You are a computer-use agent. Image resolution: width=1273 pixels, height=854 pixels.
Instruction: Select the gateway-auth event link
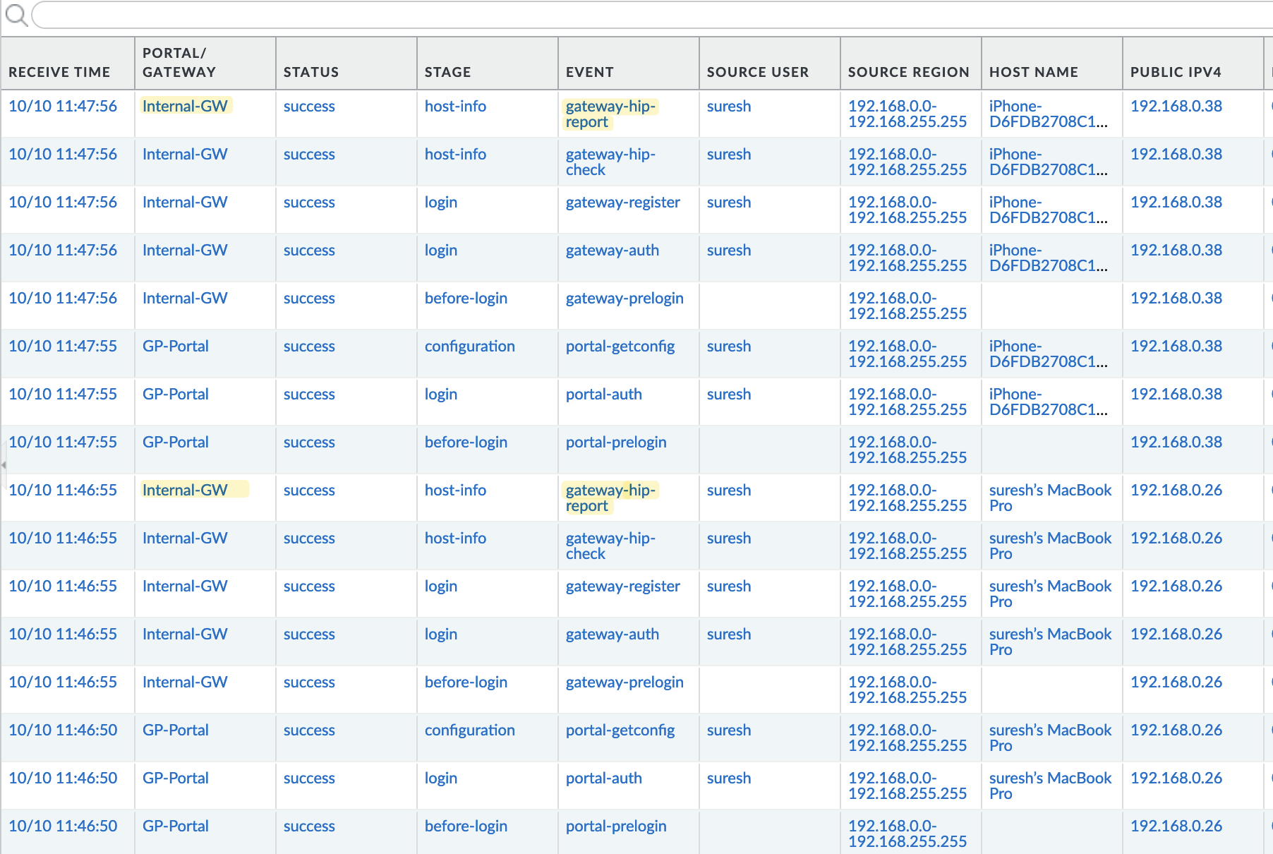point(613,250)
